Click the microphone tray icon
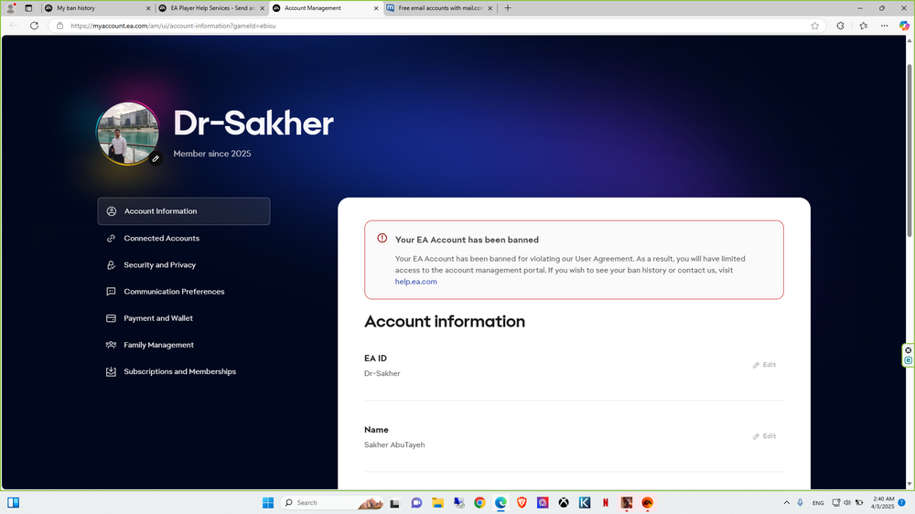The image size is (915, 514). coord(800,502)
